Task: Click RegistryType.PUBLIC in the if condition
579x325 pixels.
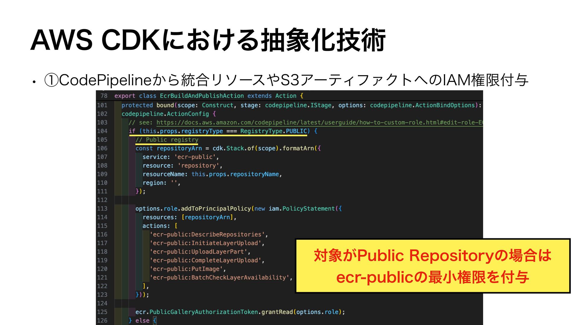Action: click(x=273, y=131)
